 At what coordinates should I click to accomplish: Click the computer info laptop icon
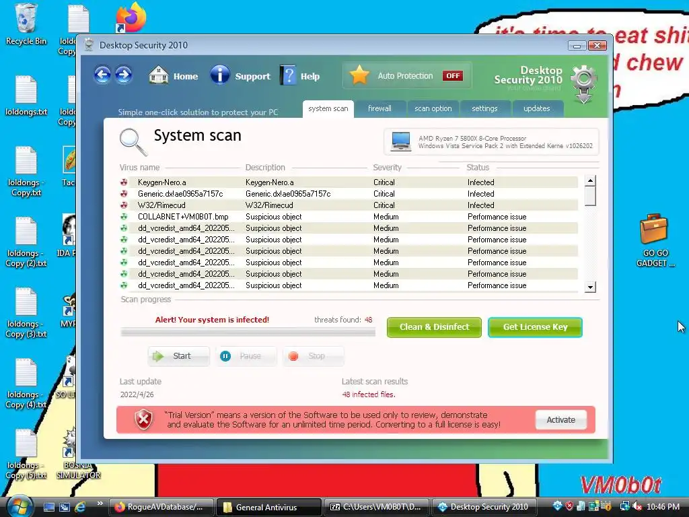(400, 141)
